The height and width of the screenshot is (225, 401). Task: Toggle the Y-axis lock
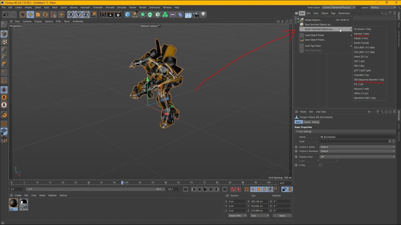point(78,14)
